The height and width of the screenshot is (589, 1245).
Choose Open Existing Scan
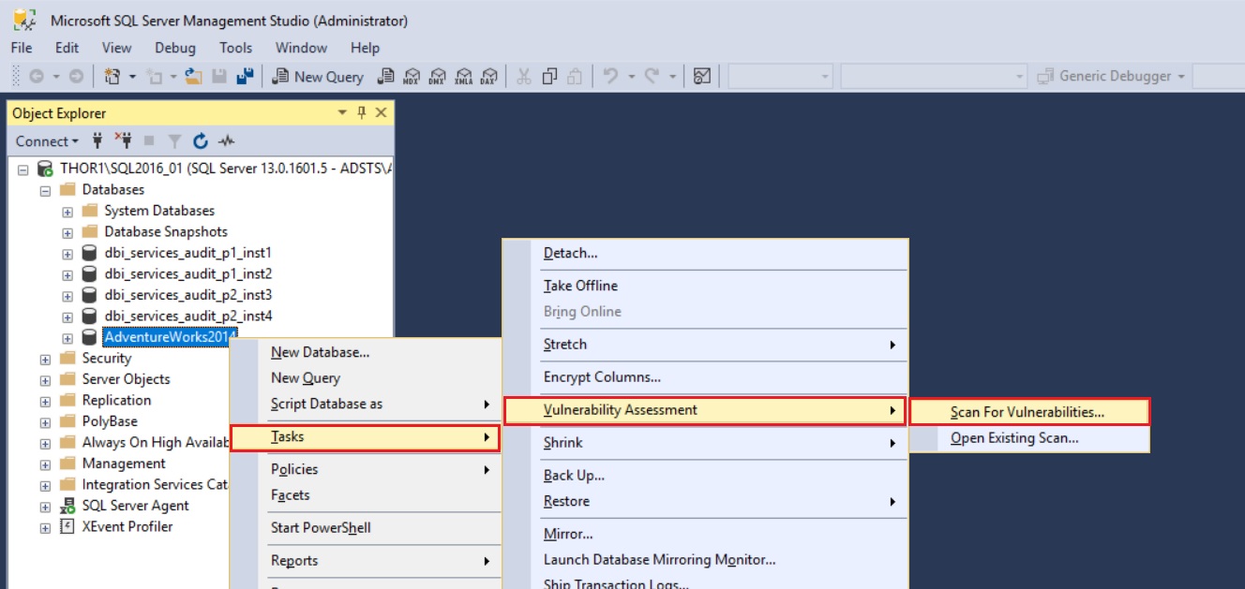coord(1029,437)
